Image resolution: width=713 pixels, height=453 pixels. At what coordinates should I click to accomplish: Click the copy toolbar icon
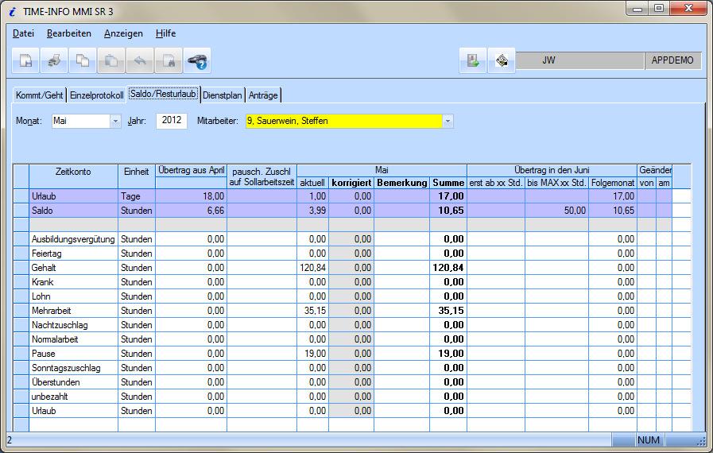pos(83,60)
